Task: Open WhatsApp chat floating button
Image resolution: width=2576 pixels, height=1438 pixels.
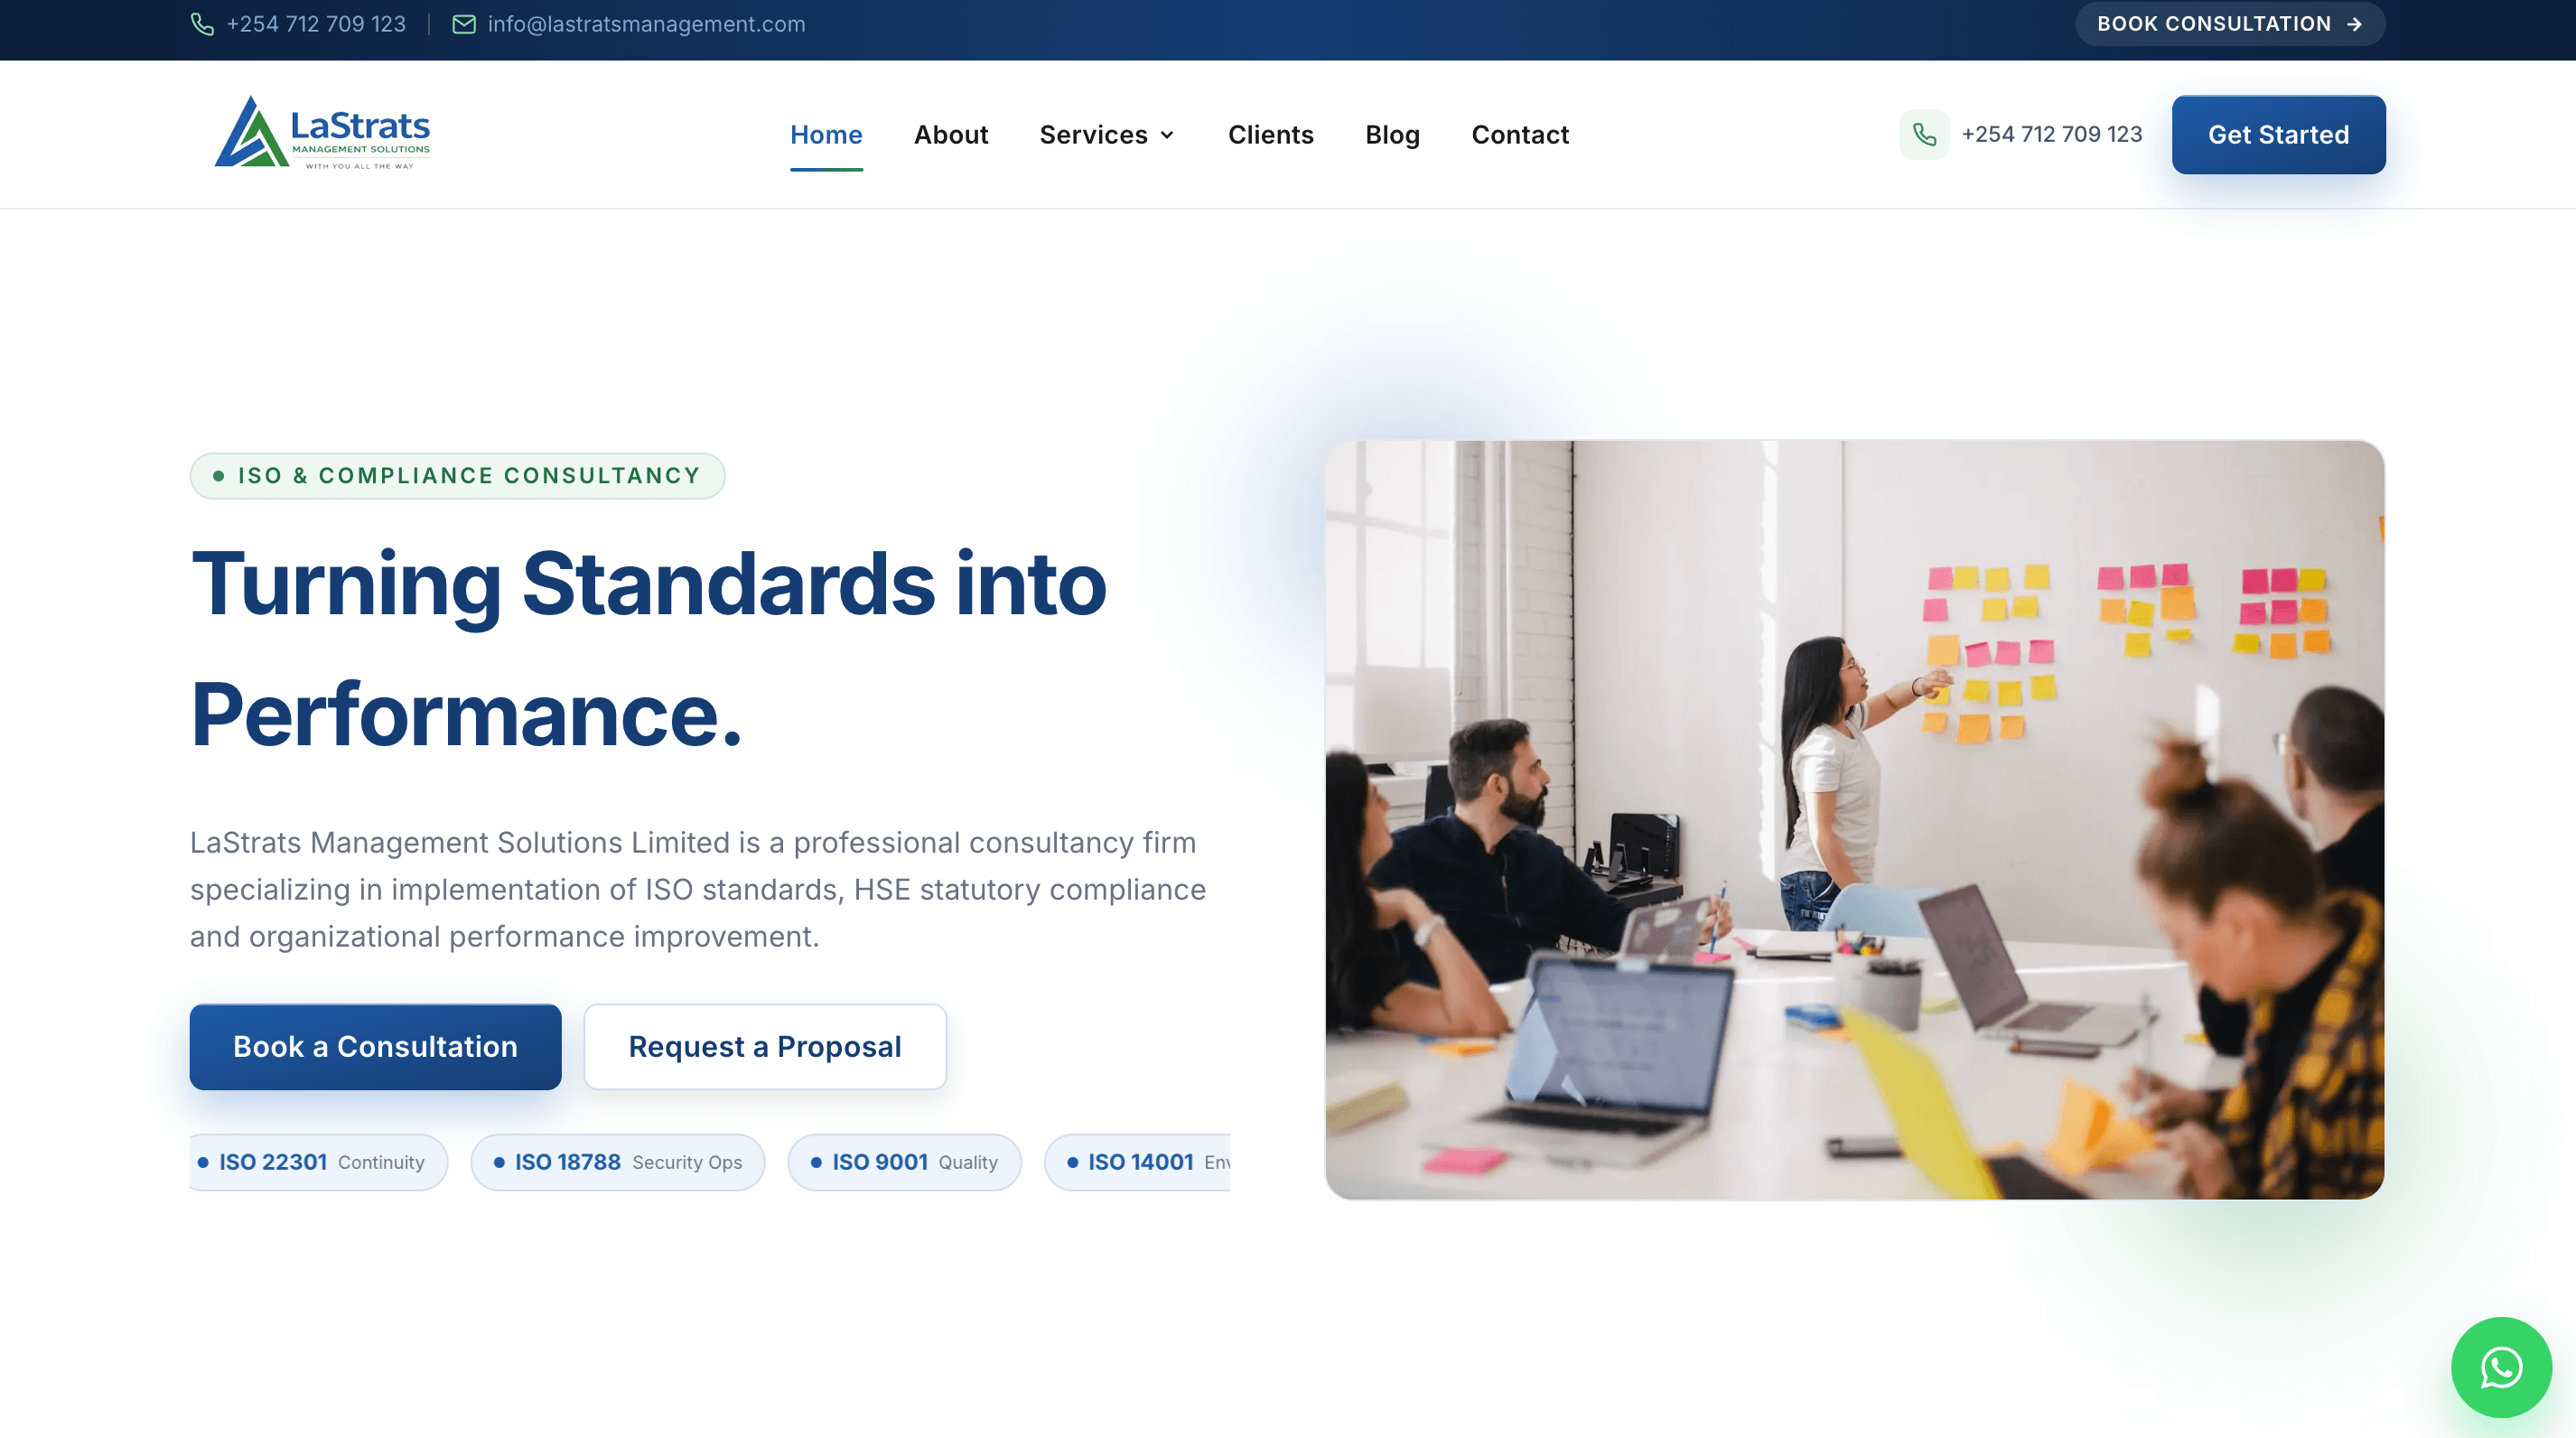Action: (x=2501, y=1367)
